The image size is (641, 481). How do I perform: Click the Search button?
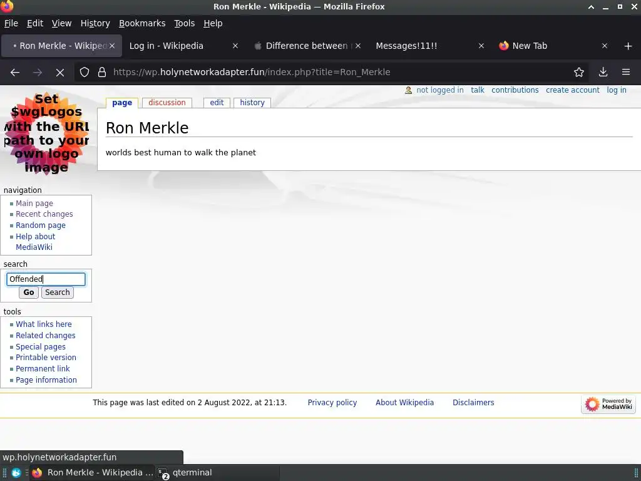pos(57,292)
